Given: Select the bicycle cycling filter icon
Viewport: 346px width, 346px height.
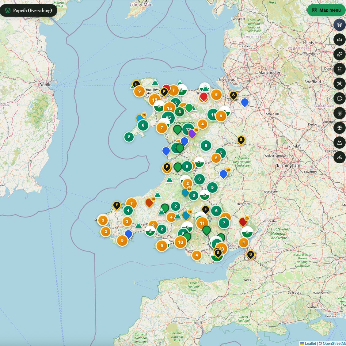Looking at the screenshot, I should 339,157.
